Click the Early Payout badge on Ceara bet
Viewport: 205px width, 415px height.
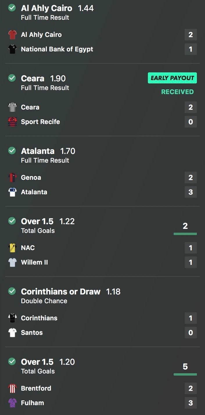click(x=172, y=78)
